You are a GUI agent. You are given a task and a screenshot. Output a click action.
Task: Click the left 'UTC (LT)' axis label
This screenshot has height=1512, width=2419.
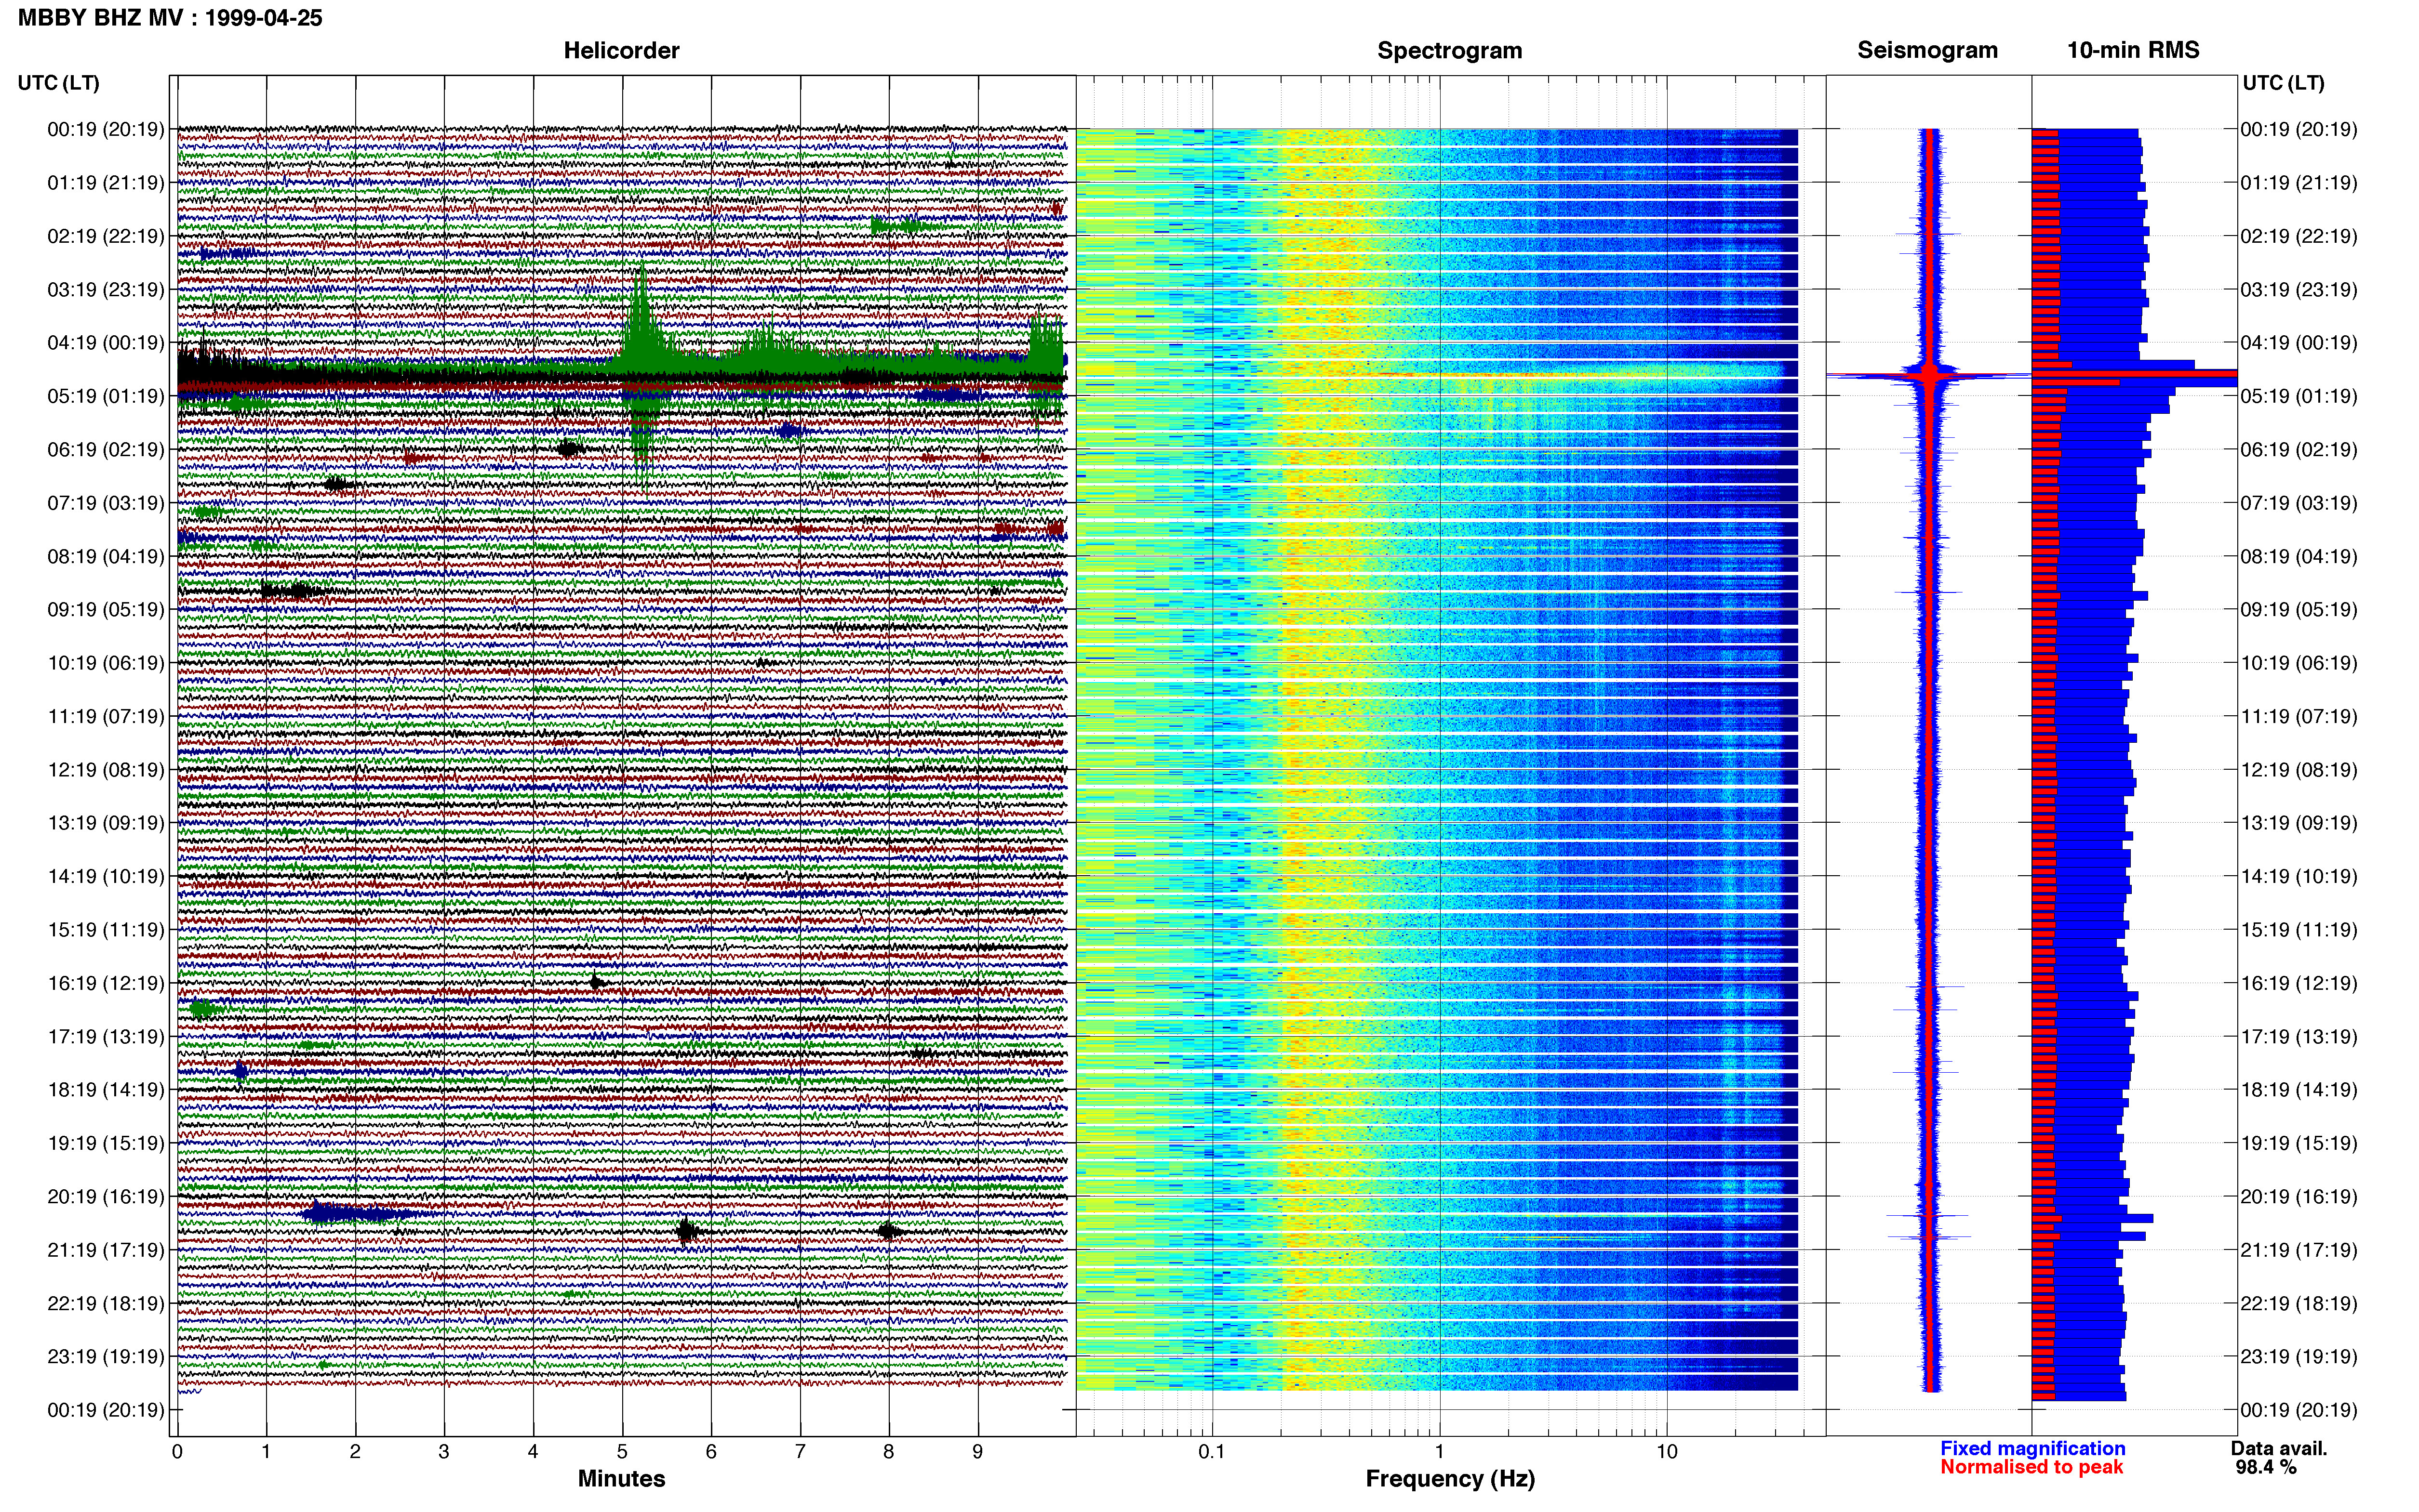(58, 83)
